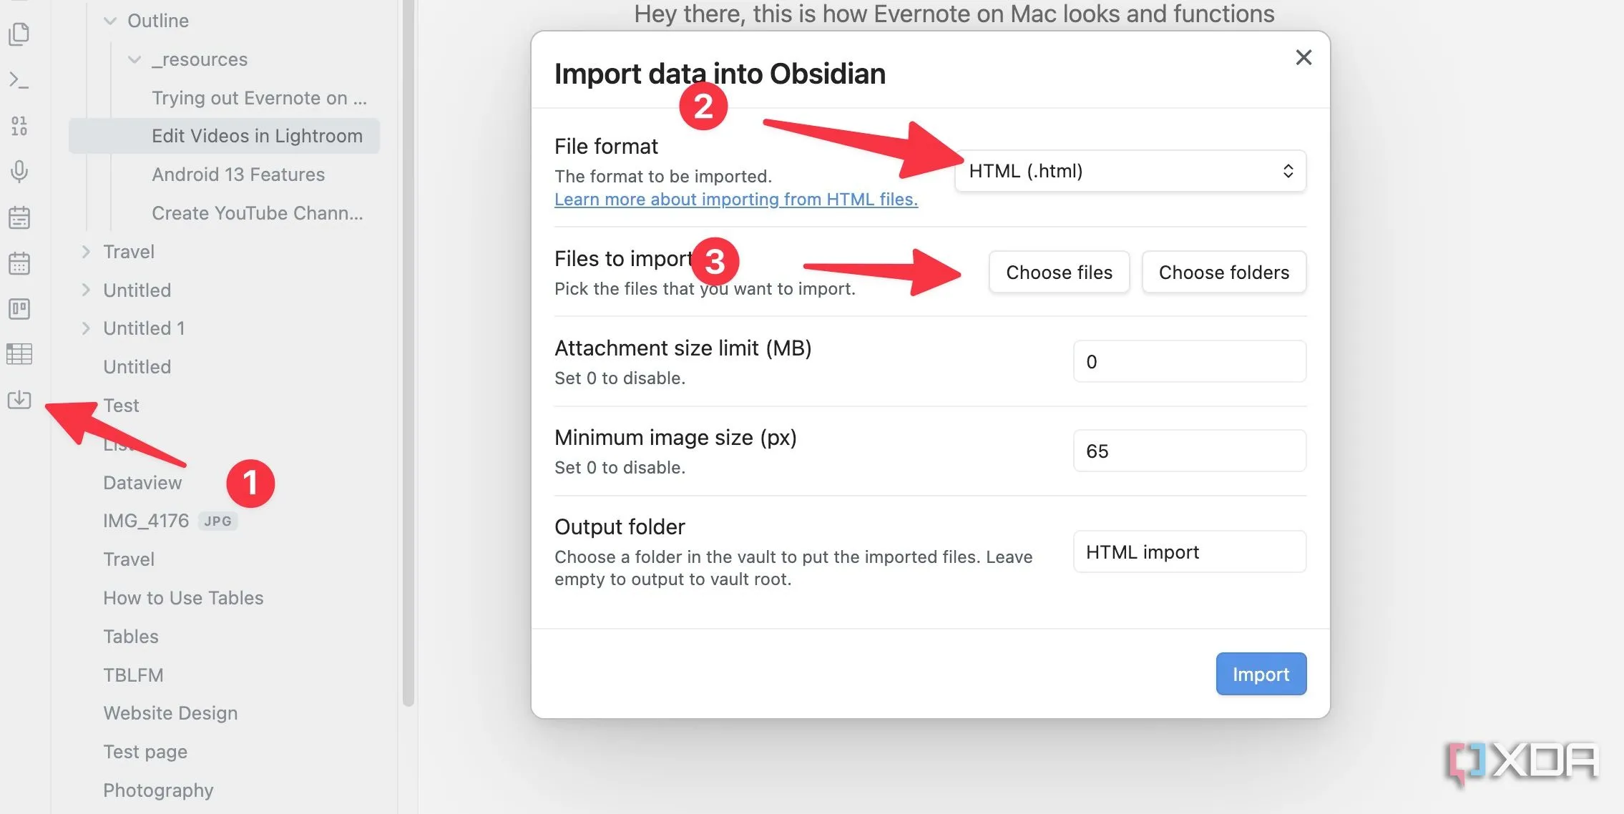The image size is (1624, 814).
Task: Open the Untitled note above Test
Action: (x=137, y=367)
